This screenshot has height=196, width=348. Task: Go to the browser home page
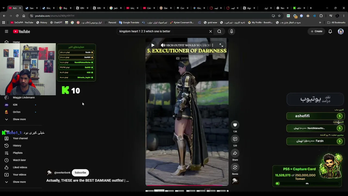[24, 16]
